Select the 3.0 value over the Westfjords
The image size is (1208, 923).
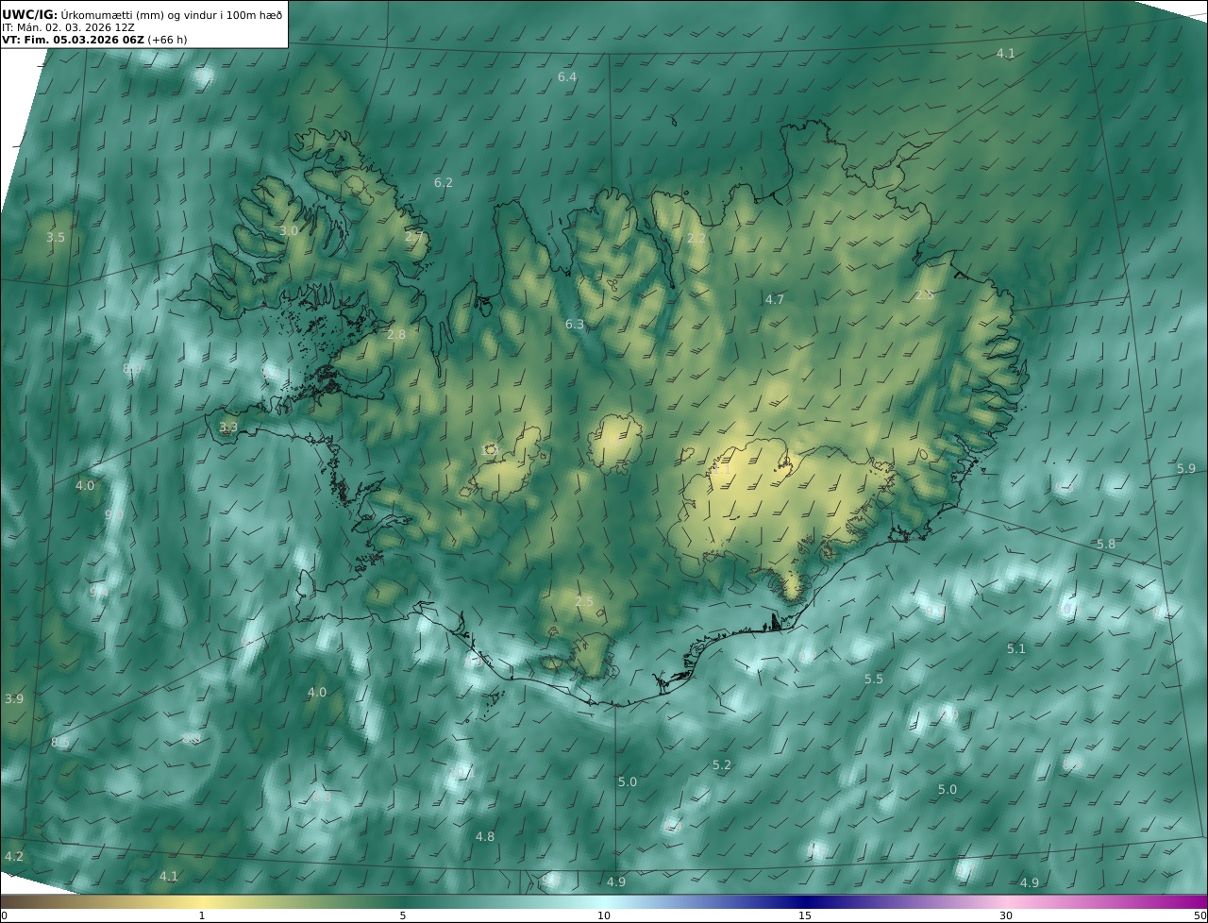click(289, 230)
